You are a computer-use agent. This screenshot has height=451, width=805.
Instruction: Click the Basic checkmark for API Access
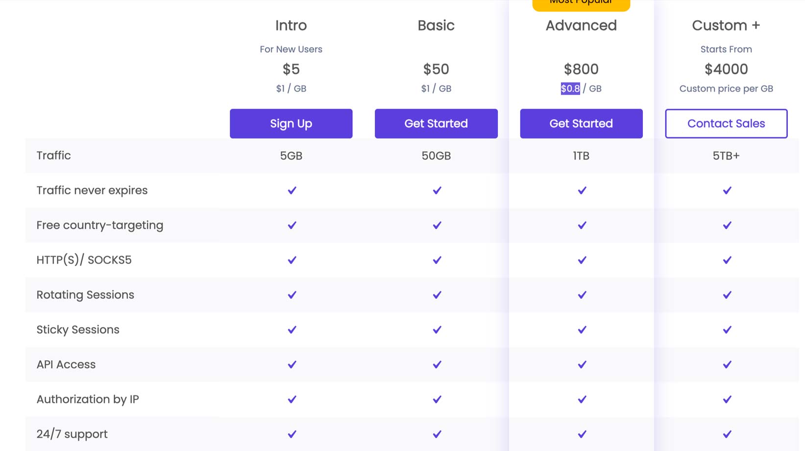(437, 364)
